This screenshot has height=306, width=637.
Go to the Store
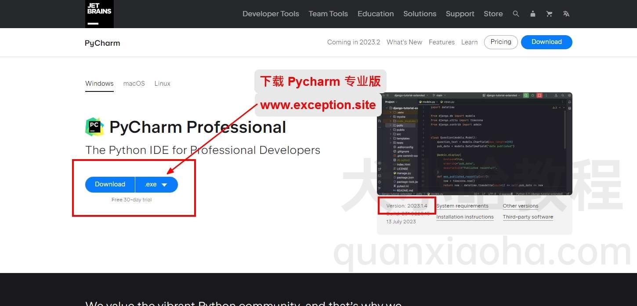[x=493, y=14]
